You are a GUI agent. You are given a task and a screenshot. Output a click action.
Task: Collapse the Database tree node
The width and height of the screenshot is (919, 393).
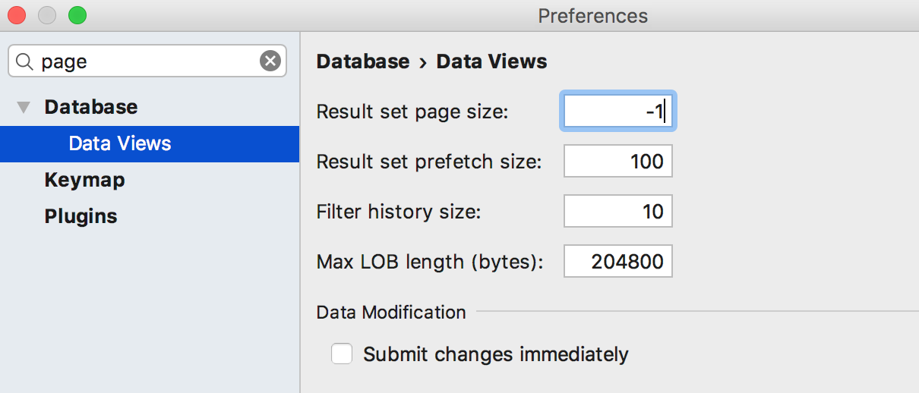[x=24, y=108]
